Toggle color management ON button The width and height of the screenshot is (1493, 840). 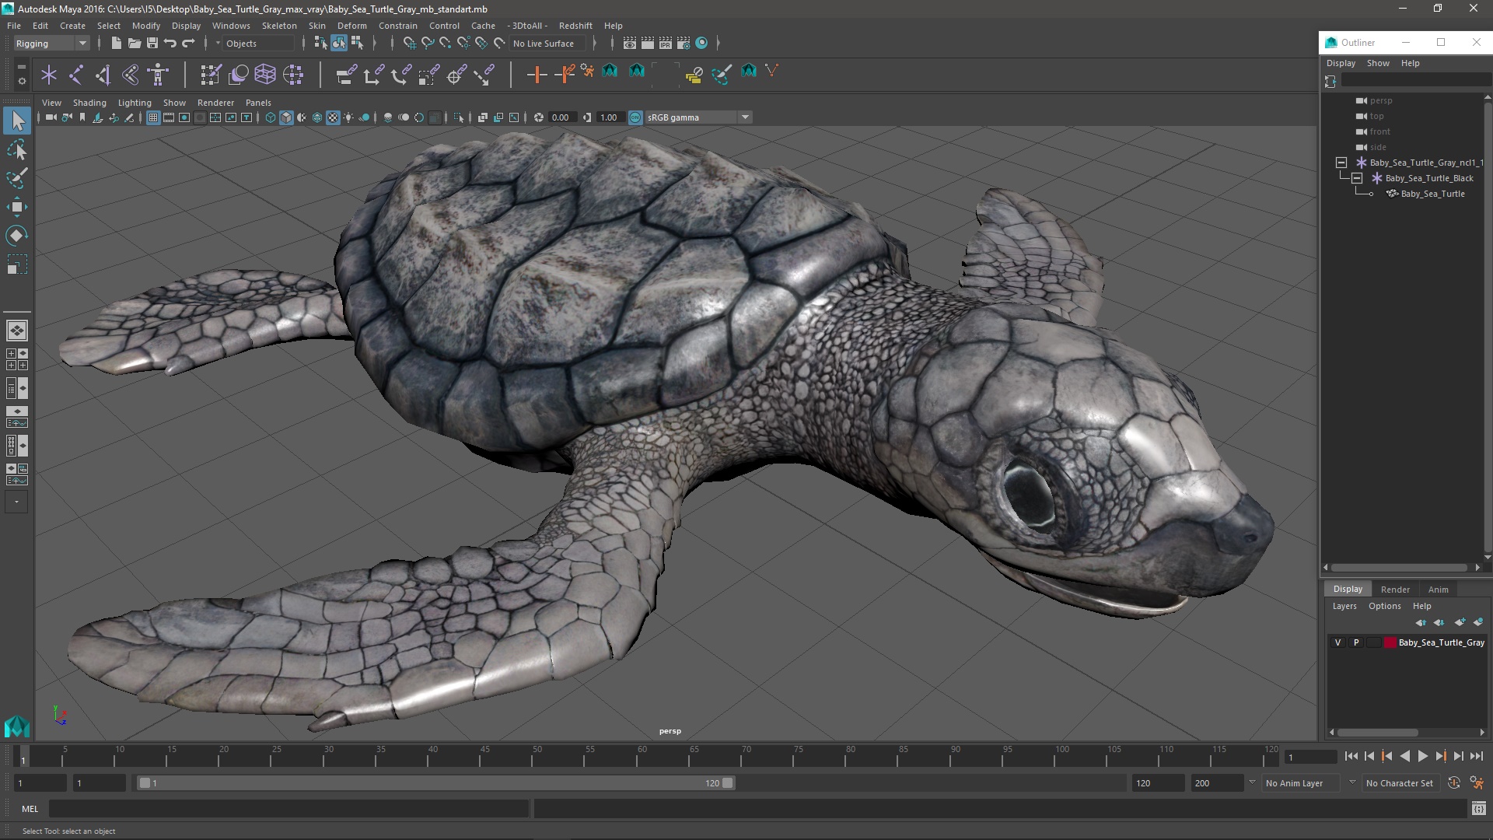pos(635,117)
